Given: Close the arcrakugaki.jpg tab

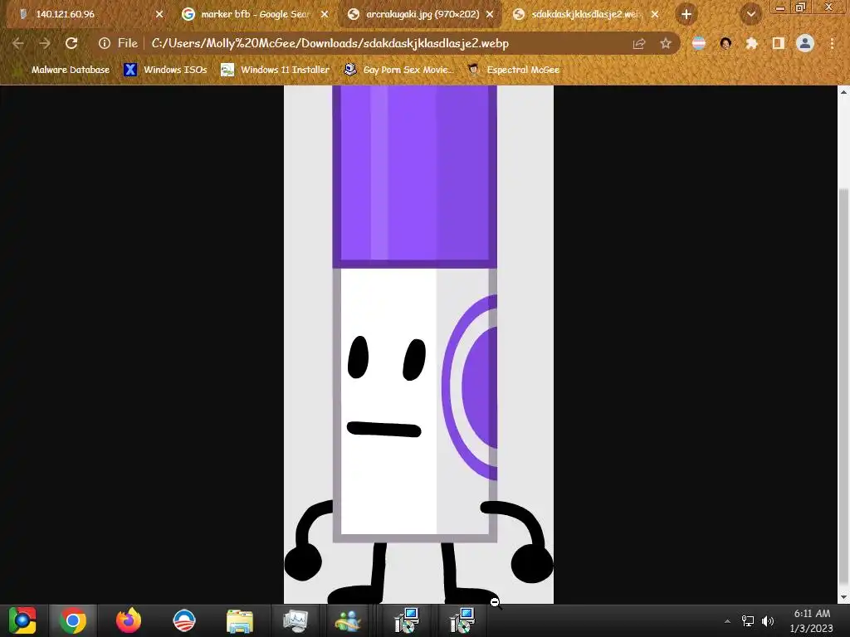Looking at the screenshot, I should (490, 14).
